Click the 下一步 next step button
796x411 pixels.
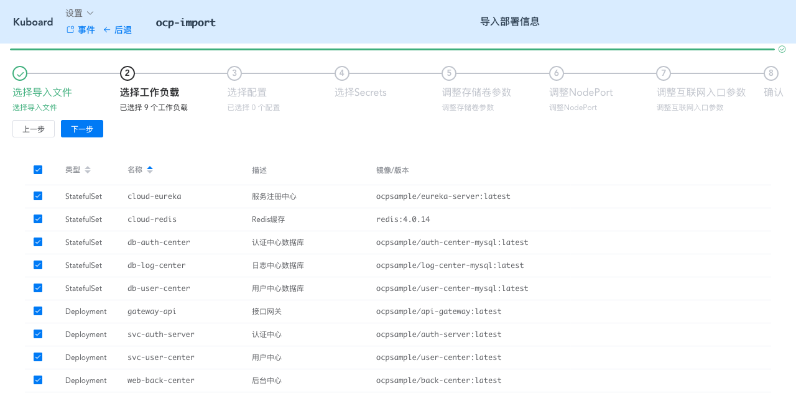point(82,129)
